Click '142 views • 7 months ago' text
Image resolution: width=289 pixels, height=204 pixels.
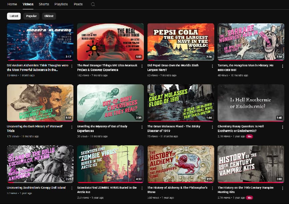tap(92, 75)
